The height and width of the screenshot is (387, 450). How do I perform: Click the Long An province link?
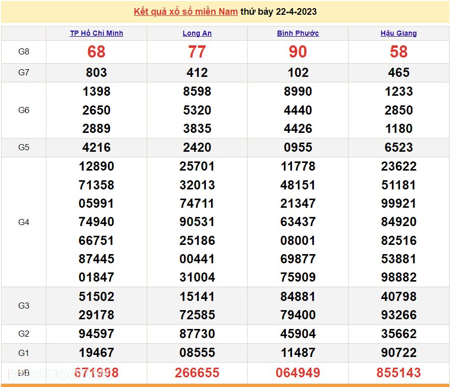pos(197,33)
